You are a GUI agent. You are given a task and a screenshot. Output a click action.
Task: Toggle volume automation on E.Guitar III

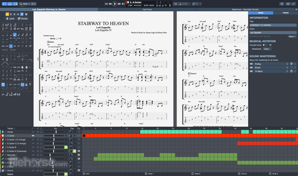point(66,147)
